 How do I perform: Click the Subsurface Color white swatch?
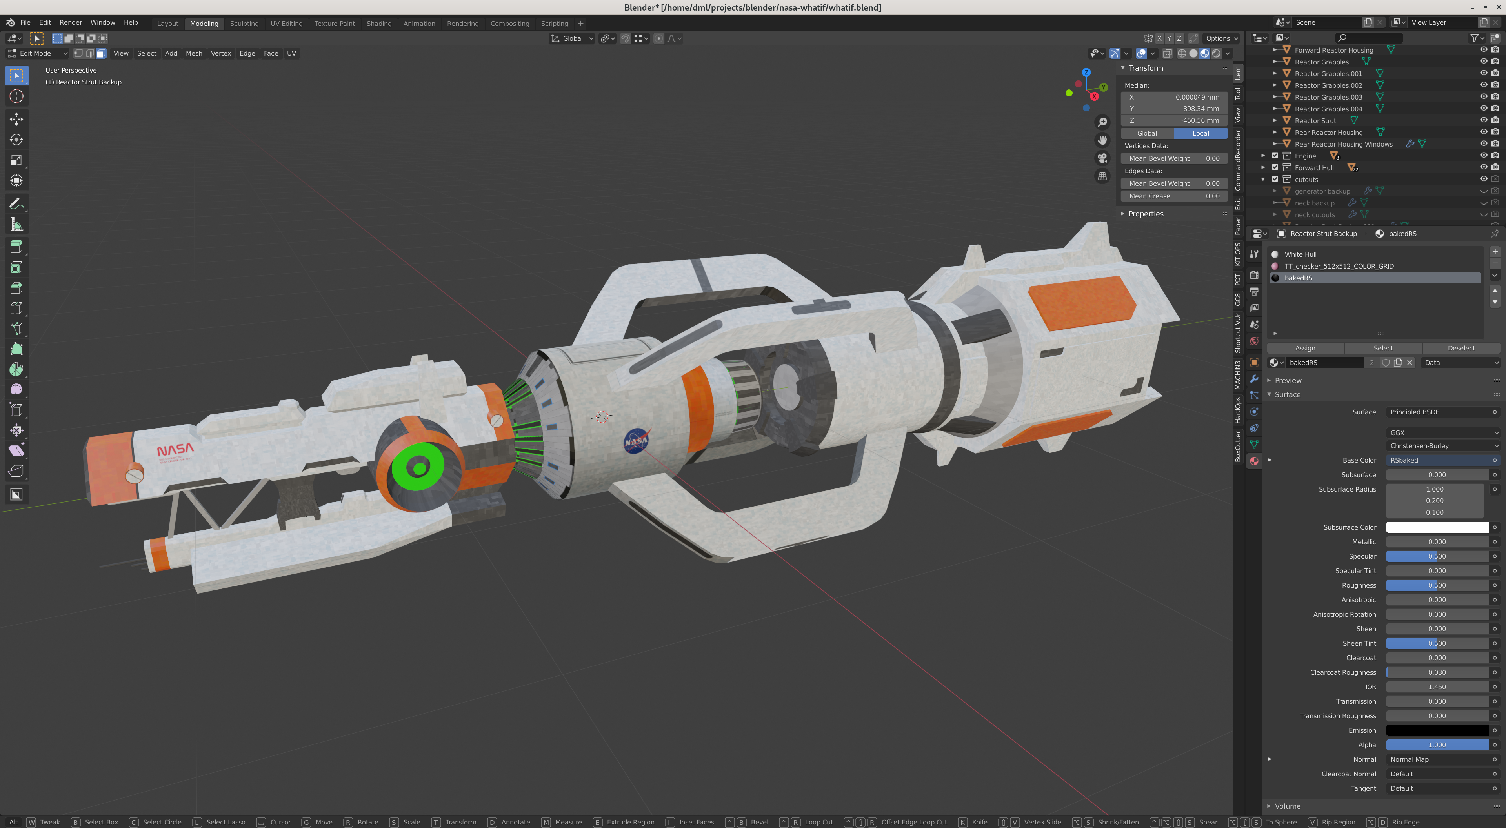pyautogui.click(x=1438, y=527)
